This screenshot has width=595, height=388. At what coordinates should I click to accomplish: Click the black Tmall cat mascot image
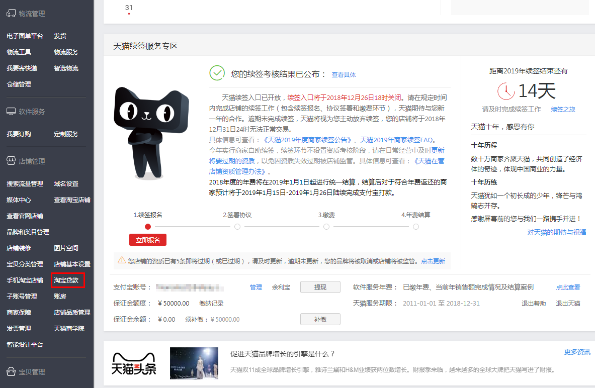tap(152, 133)
